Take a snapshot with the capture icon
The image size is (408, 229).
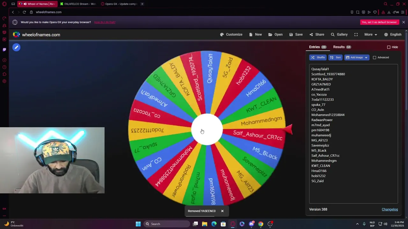point(358,12)
